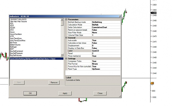Collapse the Parameters section
This screenshot has width=172, height=106.
(x=66, y=19)
